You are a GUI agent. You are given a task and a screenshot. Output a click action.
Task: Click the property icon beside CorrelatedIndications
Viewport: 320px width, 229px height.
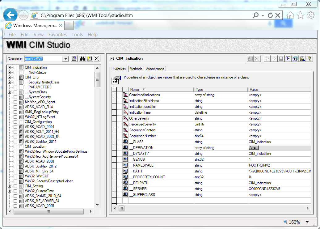(125, 95)
